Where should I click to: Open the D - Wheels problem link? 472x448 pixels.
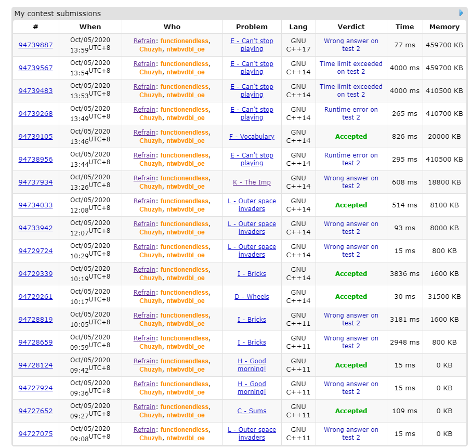(252, 297)
